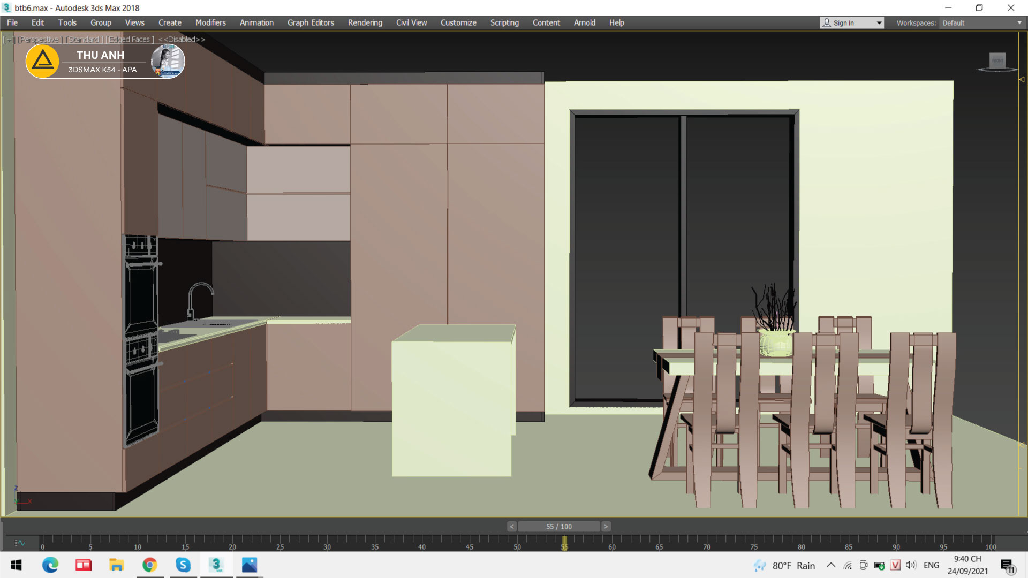Open 3ds Max from the taskbar

pyautogui.click(x=216, y=565)
